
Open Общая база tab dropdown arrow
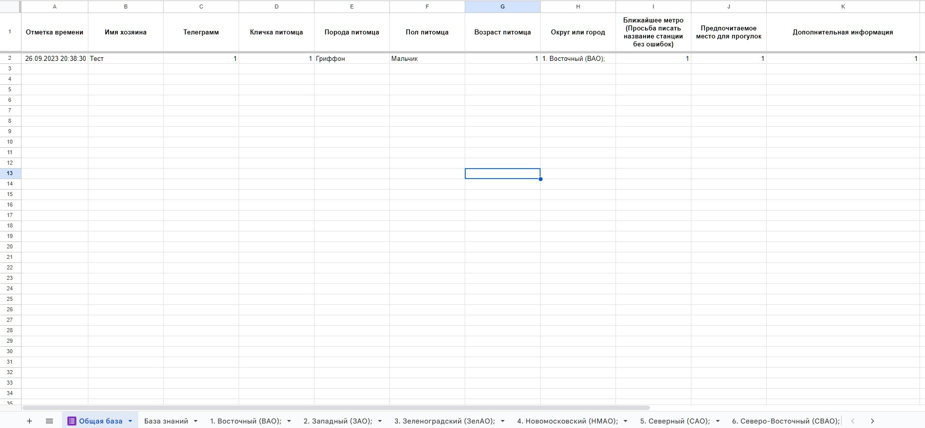pos(130,421)
